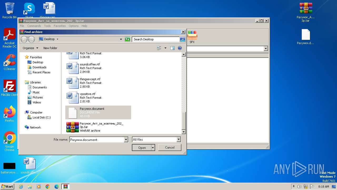Click the clock showing 8:18 AM
The image size is (337, 190).
(x=324, y=187)
